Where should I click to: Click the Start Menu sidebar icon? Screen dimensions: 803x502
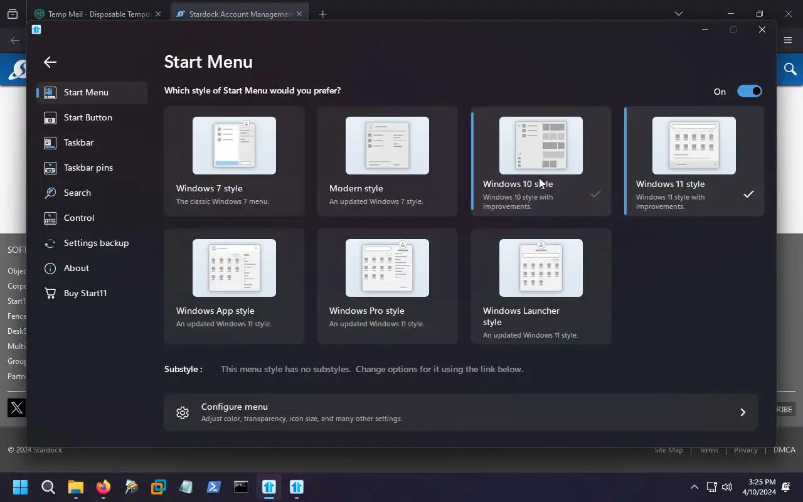point(50,92)
